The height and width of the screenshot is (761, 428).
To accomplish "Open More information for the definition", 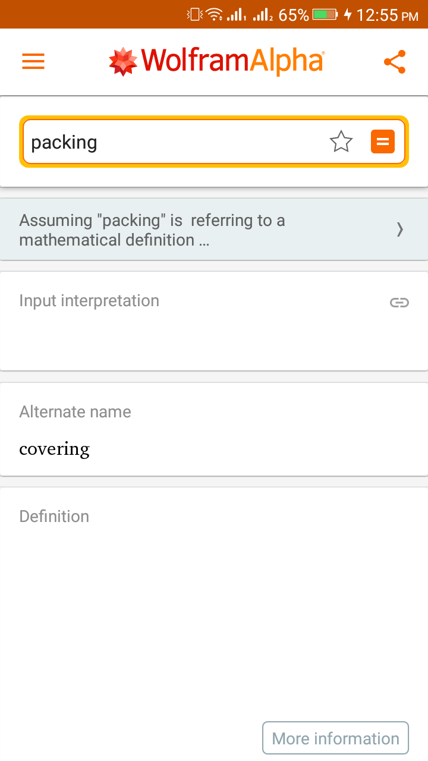I will (x=335, y=738).
